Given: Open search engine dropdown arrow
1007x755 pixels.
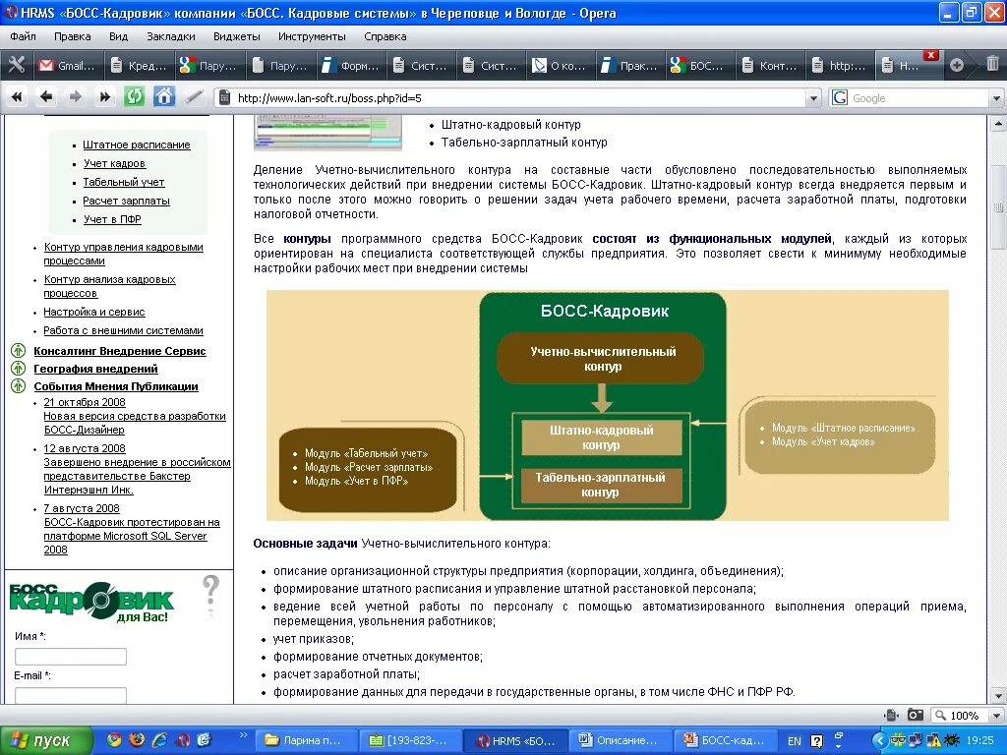Looking at the screenshot, I should [x=997, y=98].
